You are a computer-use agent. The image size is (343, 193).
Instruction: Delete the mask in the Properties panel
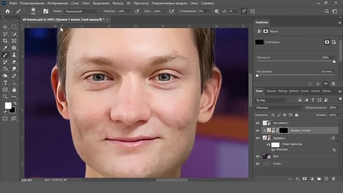point(333,84)
